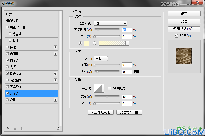Enable the 光泽 checkbox
Image resolution: width=205 pixels, height=136 pixels.
(7, 67)
